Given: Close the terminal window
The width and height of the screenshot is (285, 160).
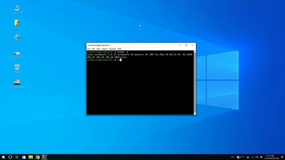Looking at the screenshot, I should tap(192, 45).
